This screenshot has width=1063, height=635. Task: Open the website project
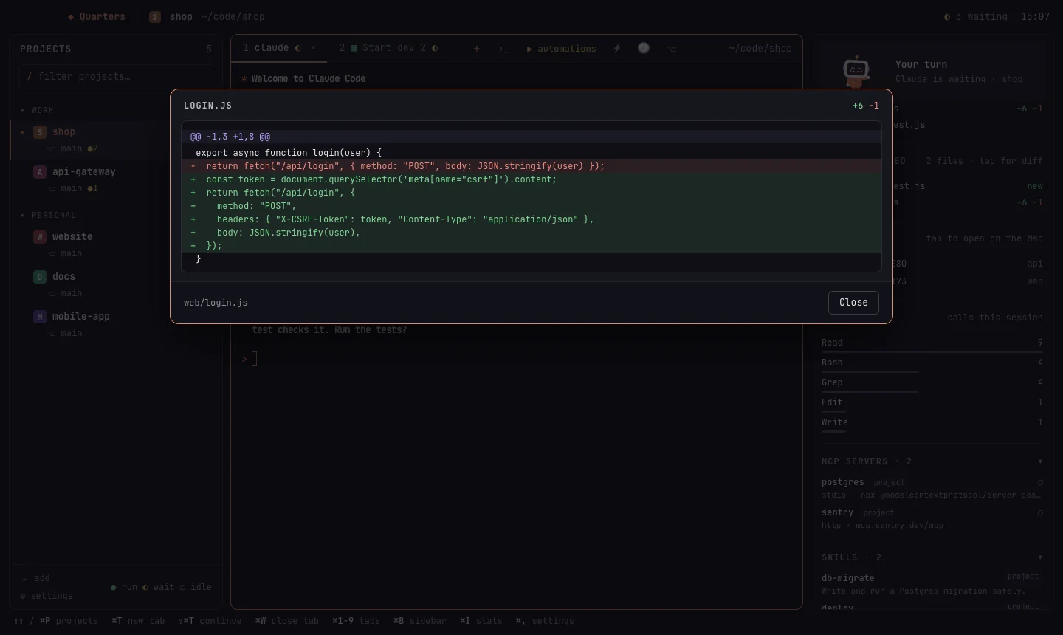(x=116, y=244)
